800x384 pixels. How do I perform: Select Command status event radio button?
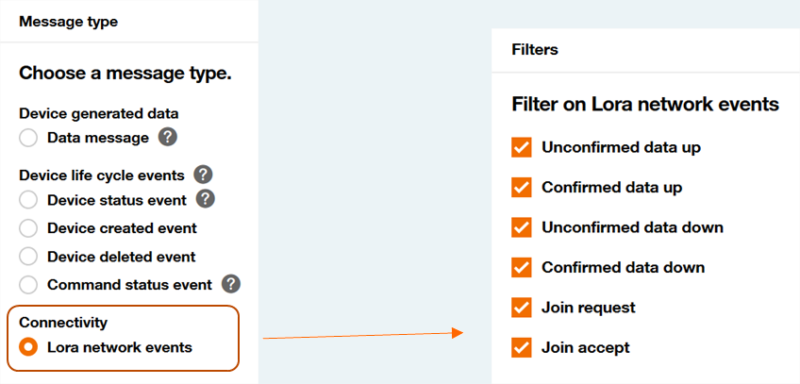[28, 285]
